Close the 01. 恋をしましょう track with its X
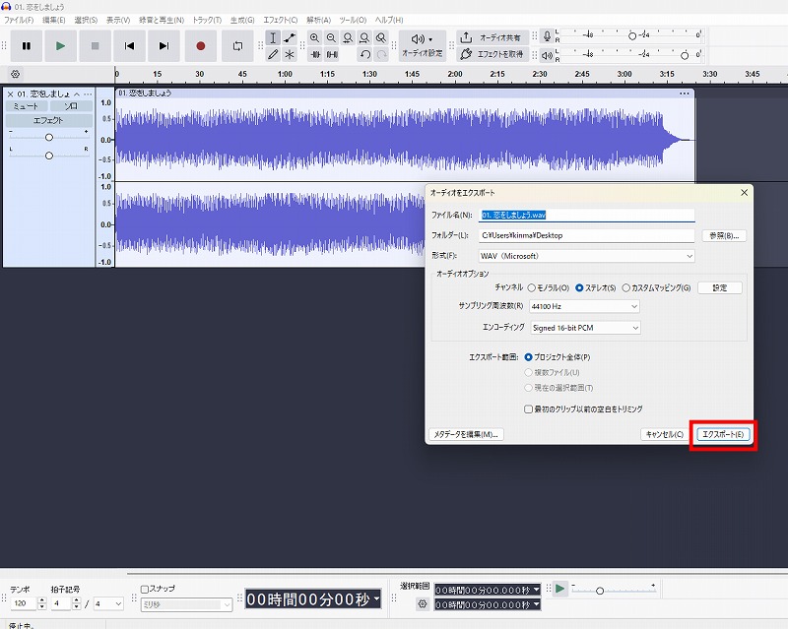Viewport: 788px width, 629px height. coord(10,94)
